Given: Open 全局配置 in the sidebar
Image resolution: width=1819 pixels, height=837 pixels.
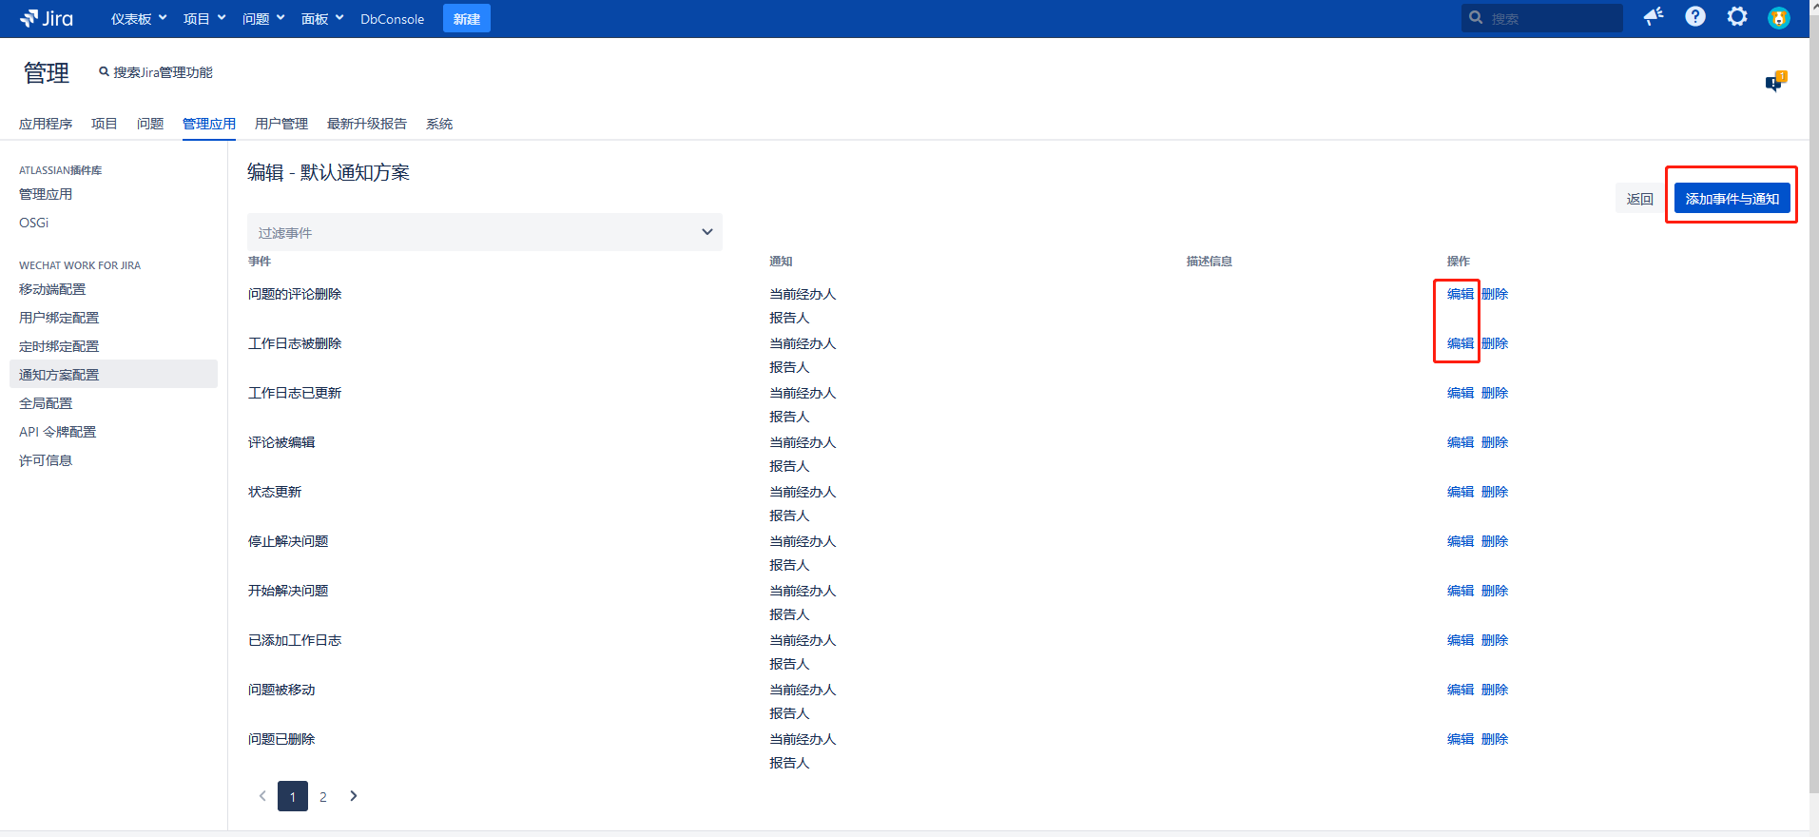Looking at the screenshot, I should click(46, 403).
